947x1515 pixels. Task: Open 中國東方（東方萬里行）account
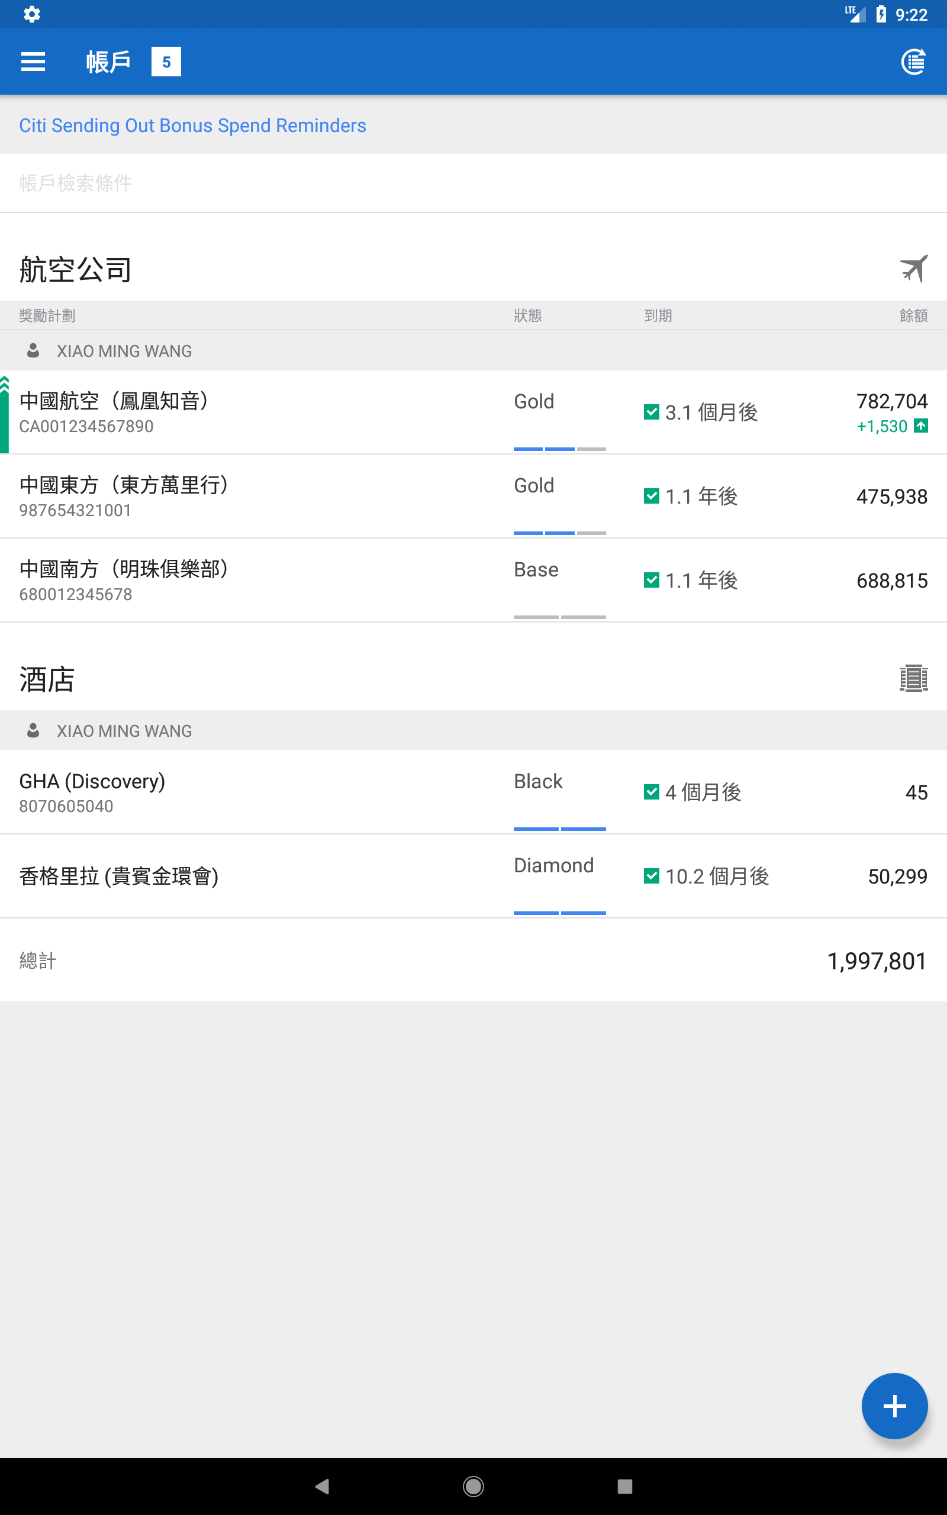[x=474, y=496]
